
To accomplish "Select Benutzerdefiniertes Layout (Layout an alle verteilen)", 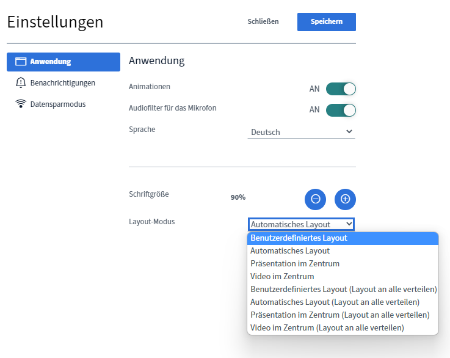I will pyautogui.click(x=343, y=290).
